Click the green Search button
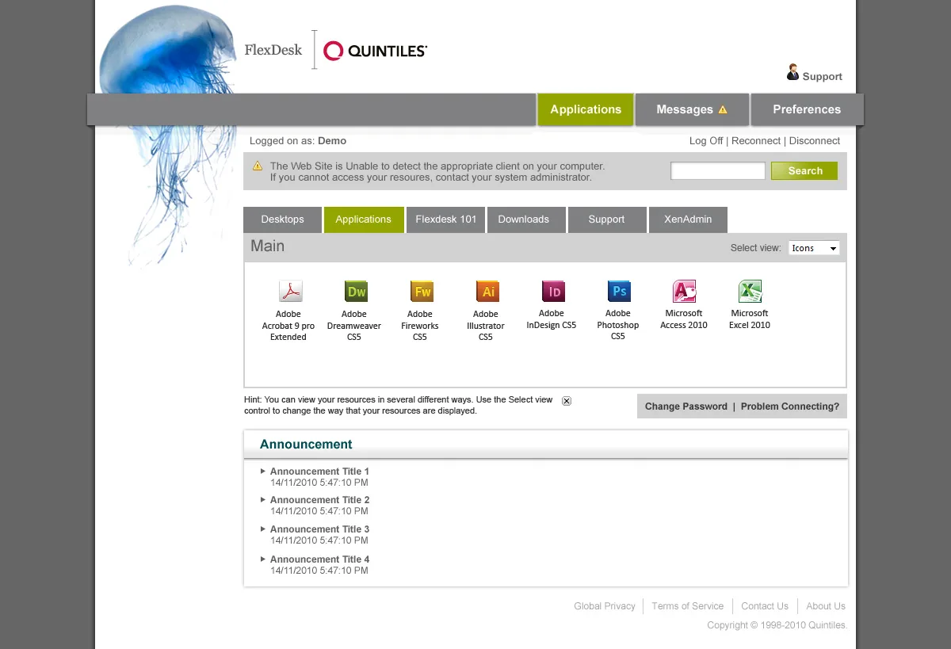 click(804, 170)
